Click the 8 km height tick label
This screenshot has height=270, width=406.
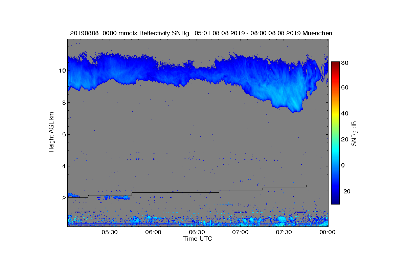coord(63,103)
